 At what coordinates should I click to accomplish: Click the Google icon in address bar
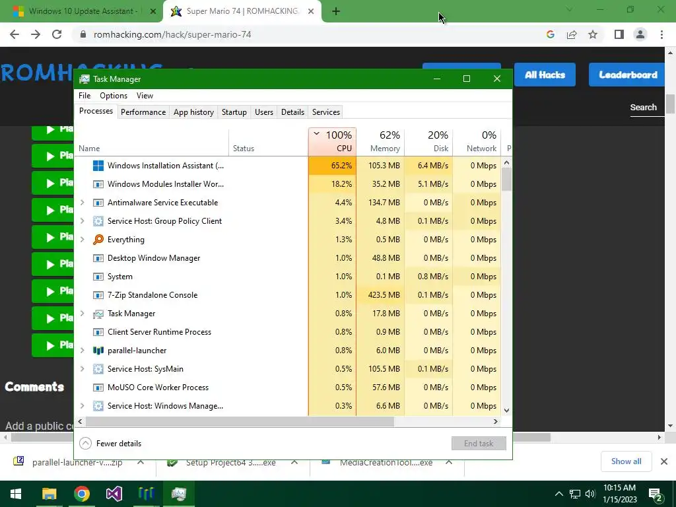(x=550, y=34)
